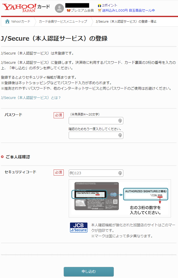Click key icon in the first password field
Image resolution: width=178 pixels, height=278 pixels.
[x=120, y=121]
